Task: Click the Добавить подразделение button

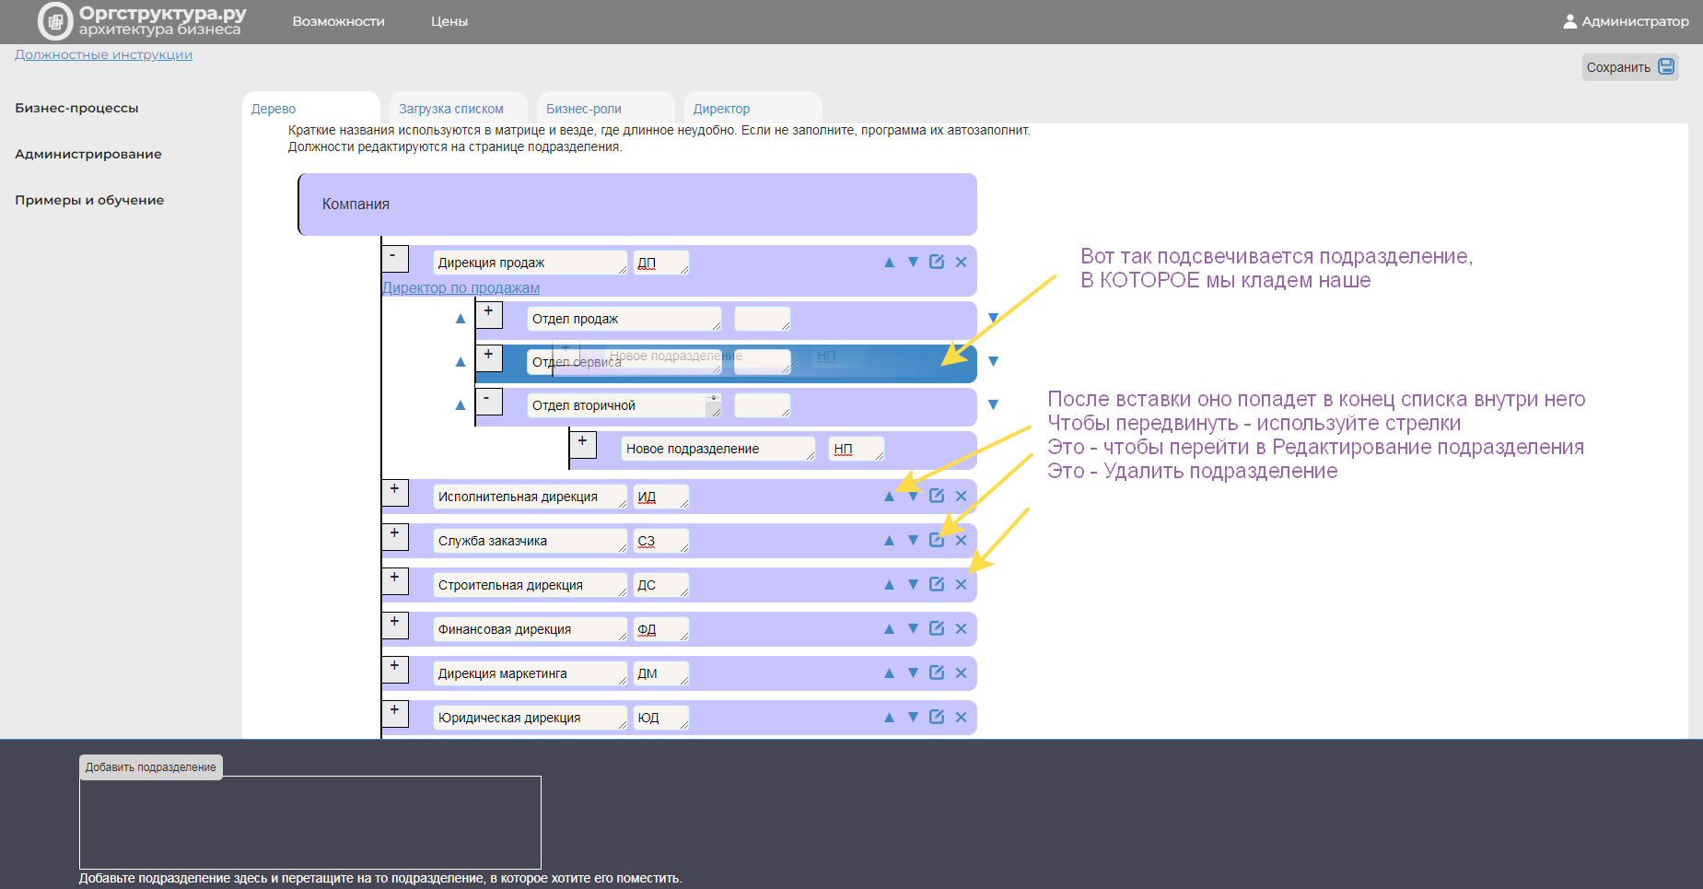Action: pyautogui.click(x=151, y=767)
